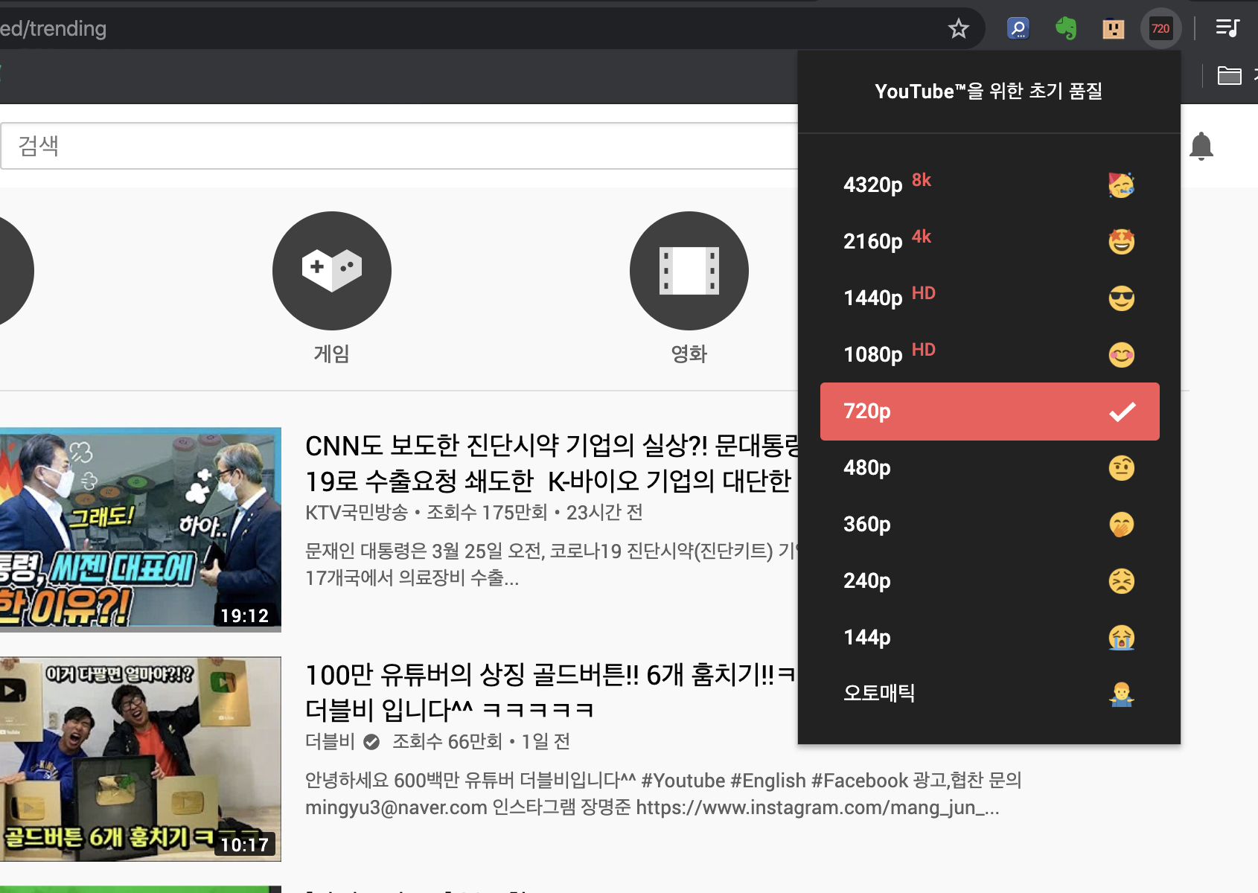The image size is (1258, 893).
Task: Click the 19:12 duration badge
Action: (x=245, y=616)
